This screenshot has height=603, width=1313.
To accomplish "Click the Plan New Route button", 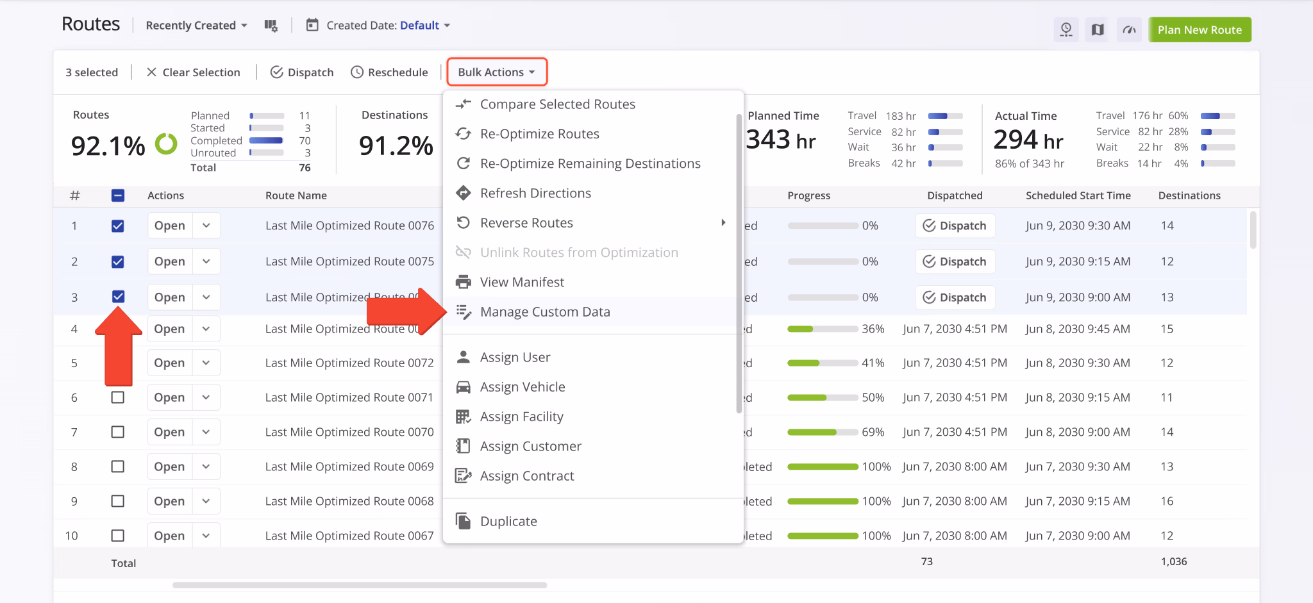I will [x=1199, y=29].
